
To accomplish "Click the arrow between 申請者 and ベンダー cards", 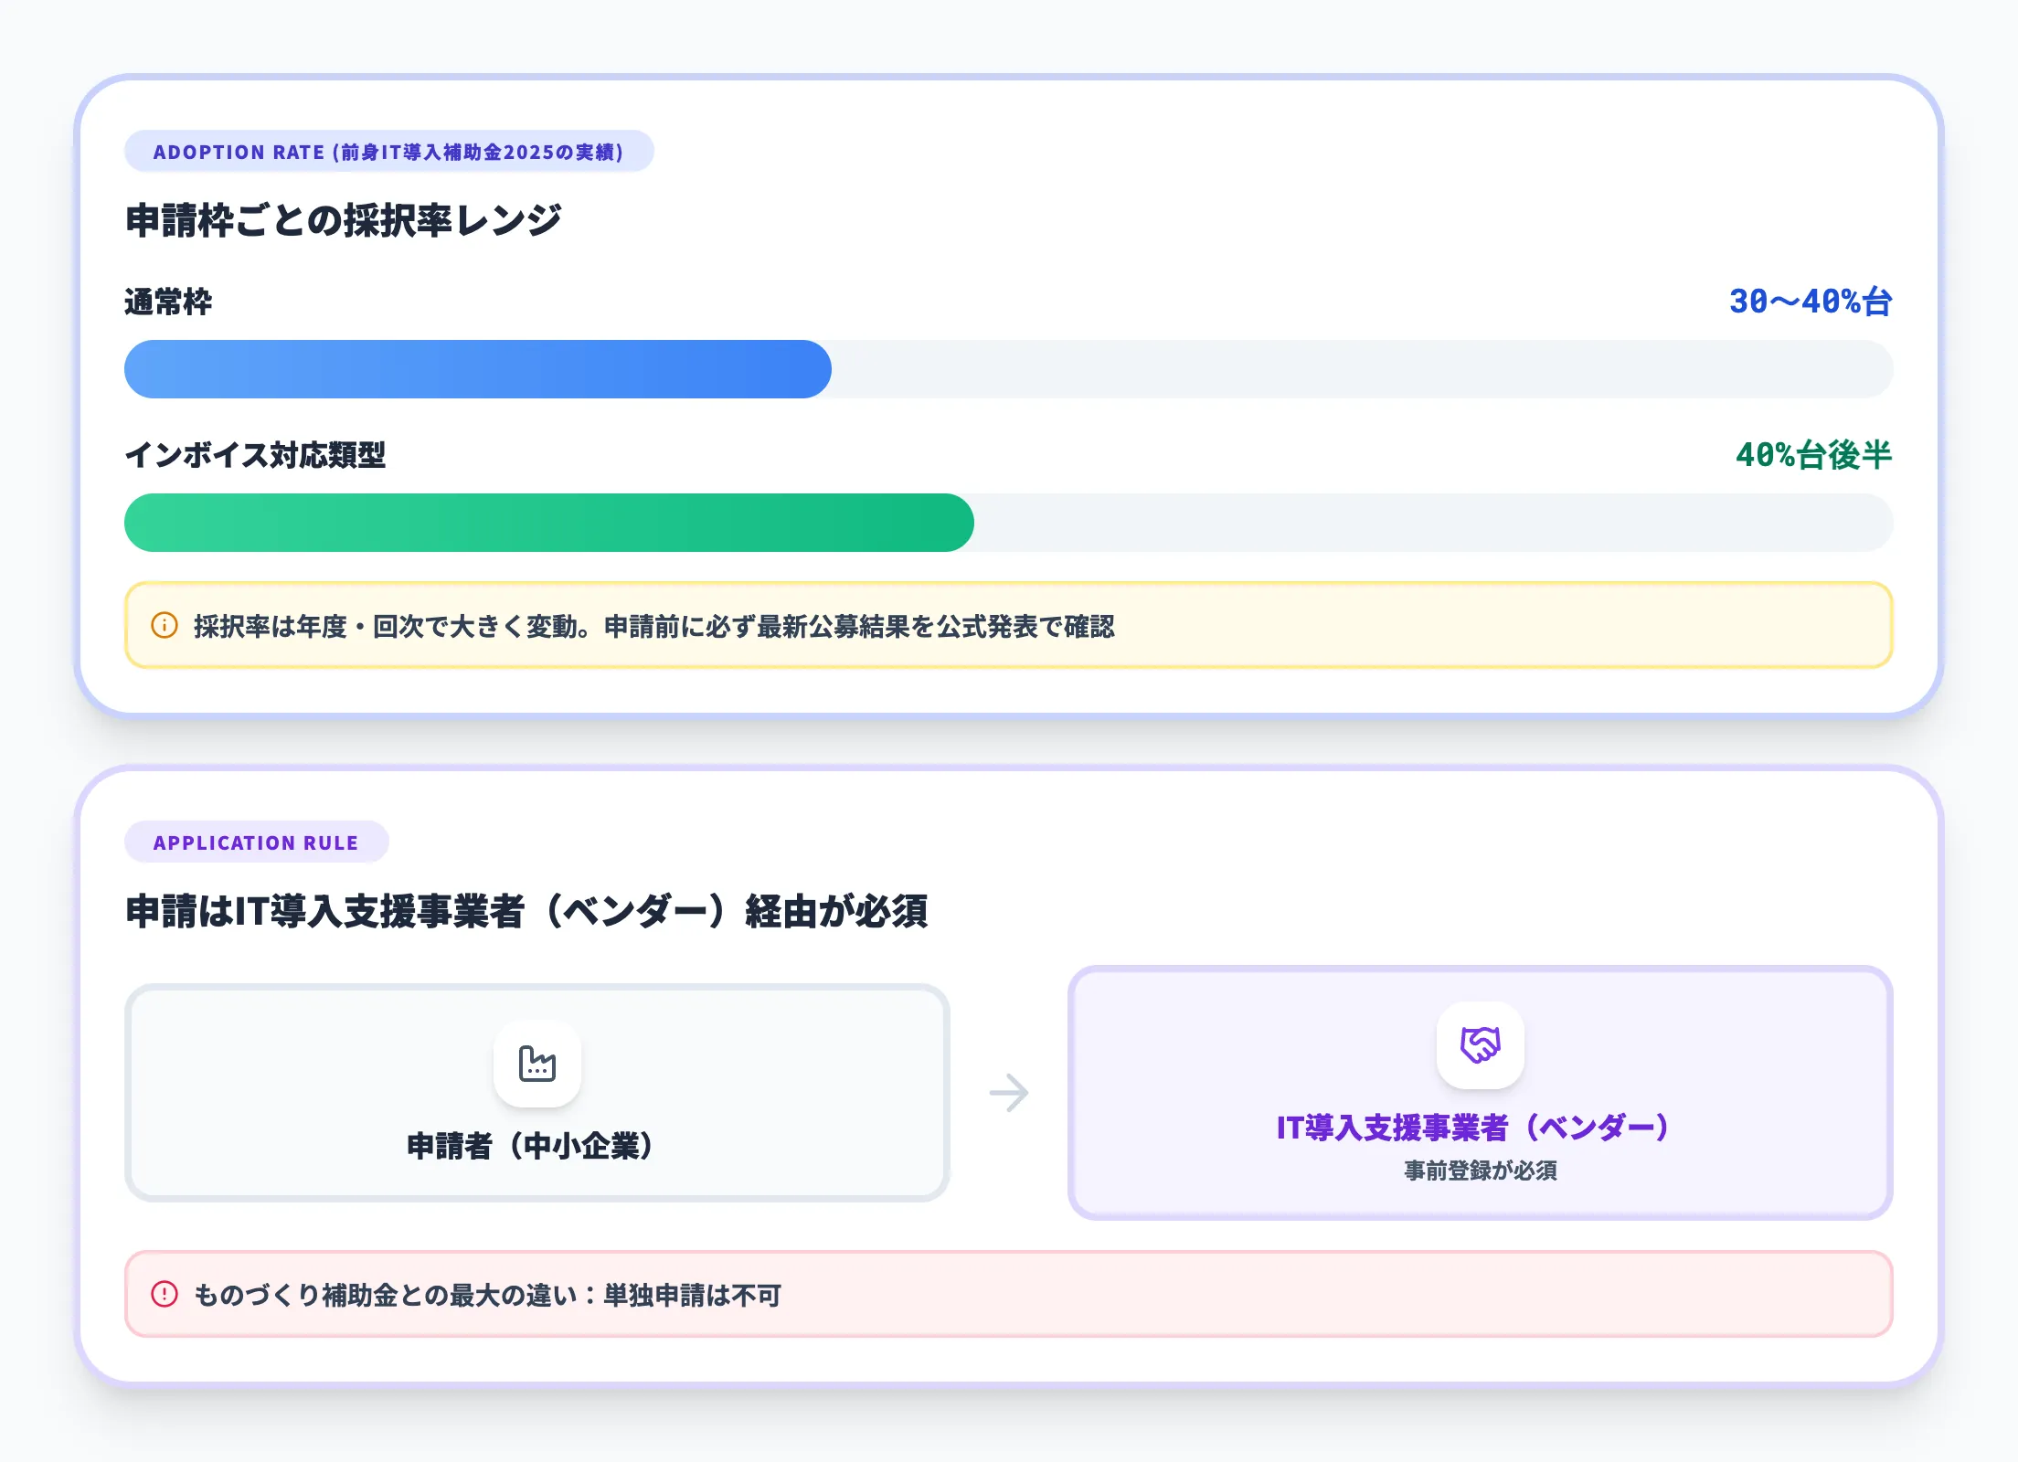I will [1008, 1093].
